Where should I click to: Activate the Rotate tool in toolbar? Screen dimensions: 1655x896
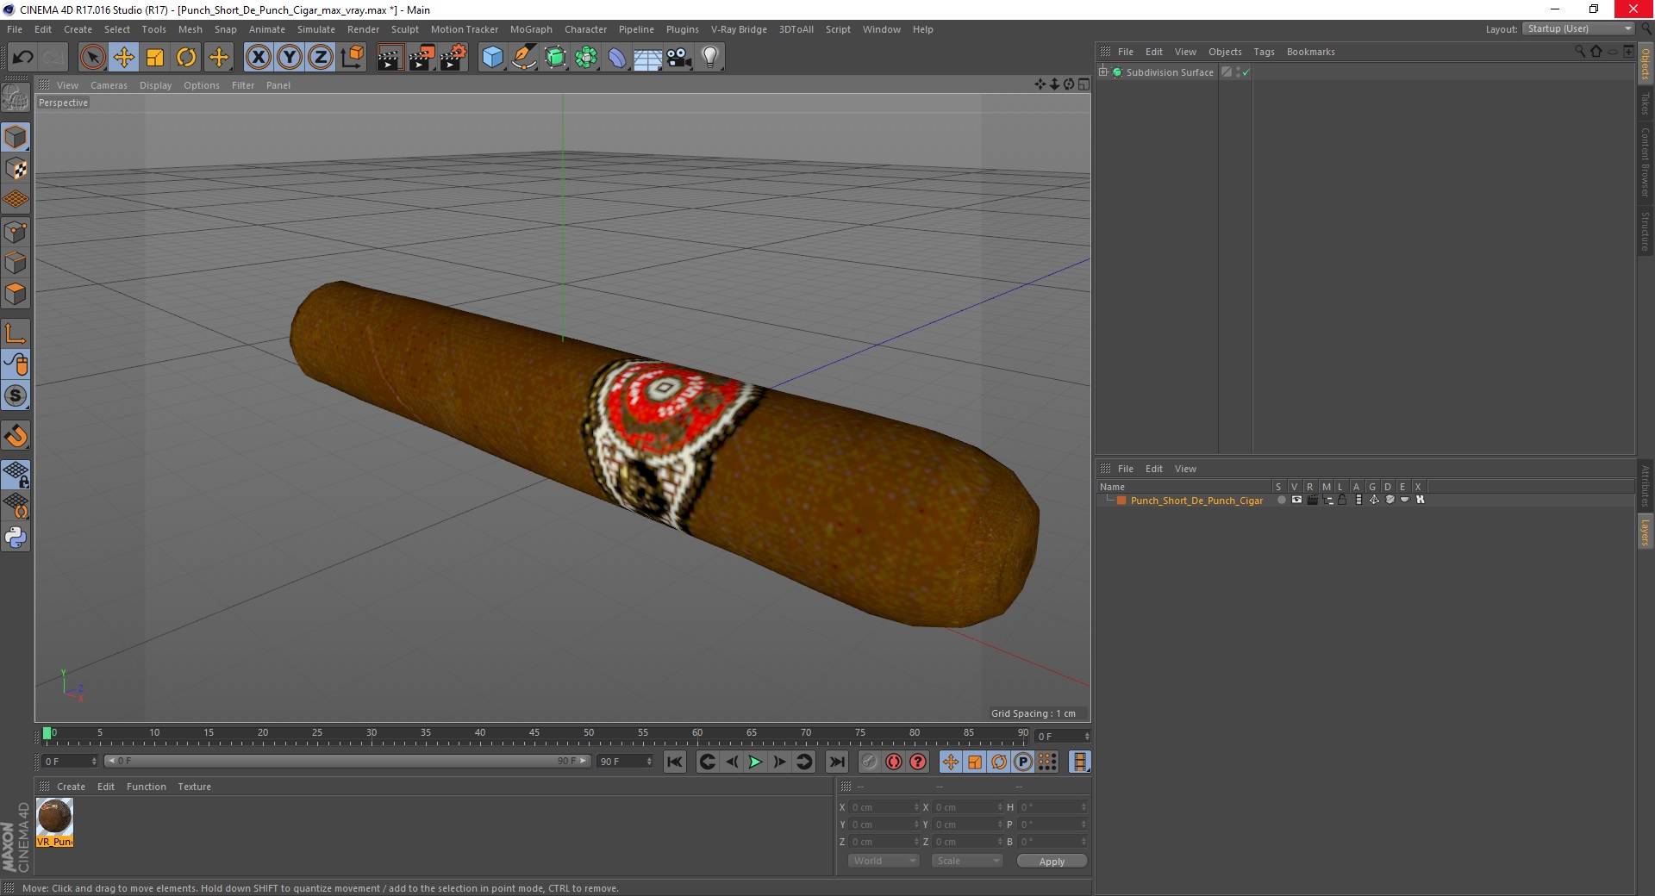186,58
